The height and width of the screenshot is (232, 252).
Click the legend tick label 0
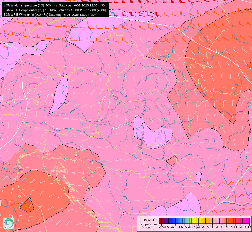[208, 228]
